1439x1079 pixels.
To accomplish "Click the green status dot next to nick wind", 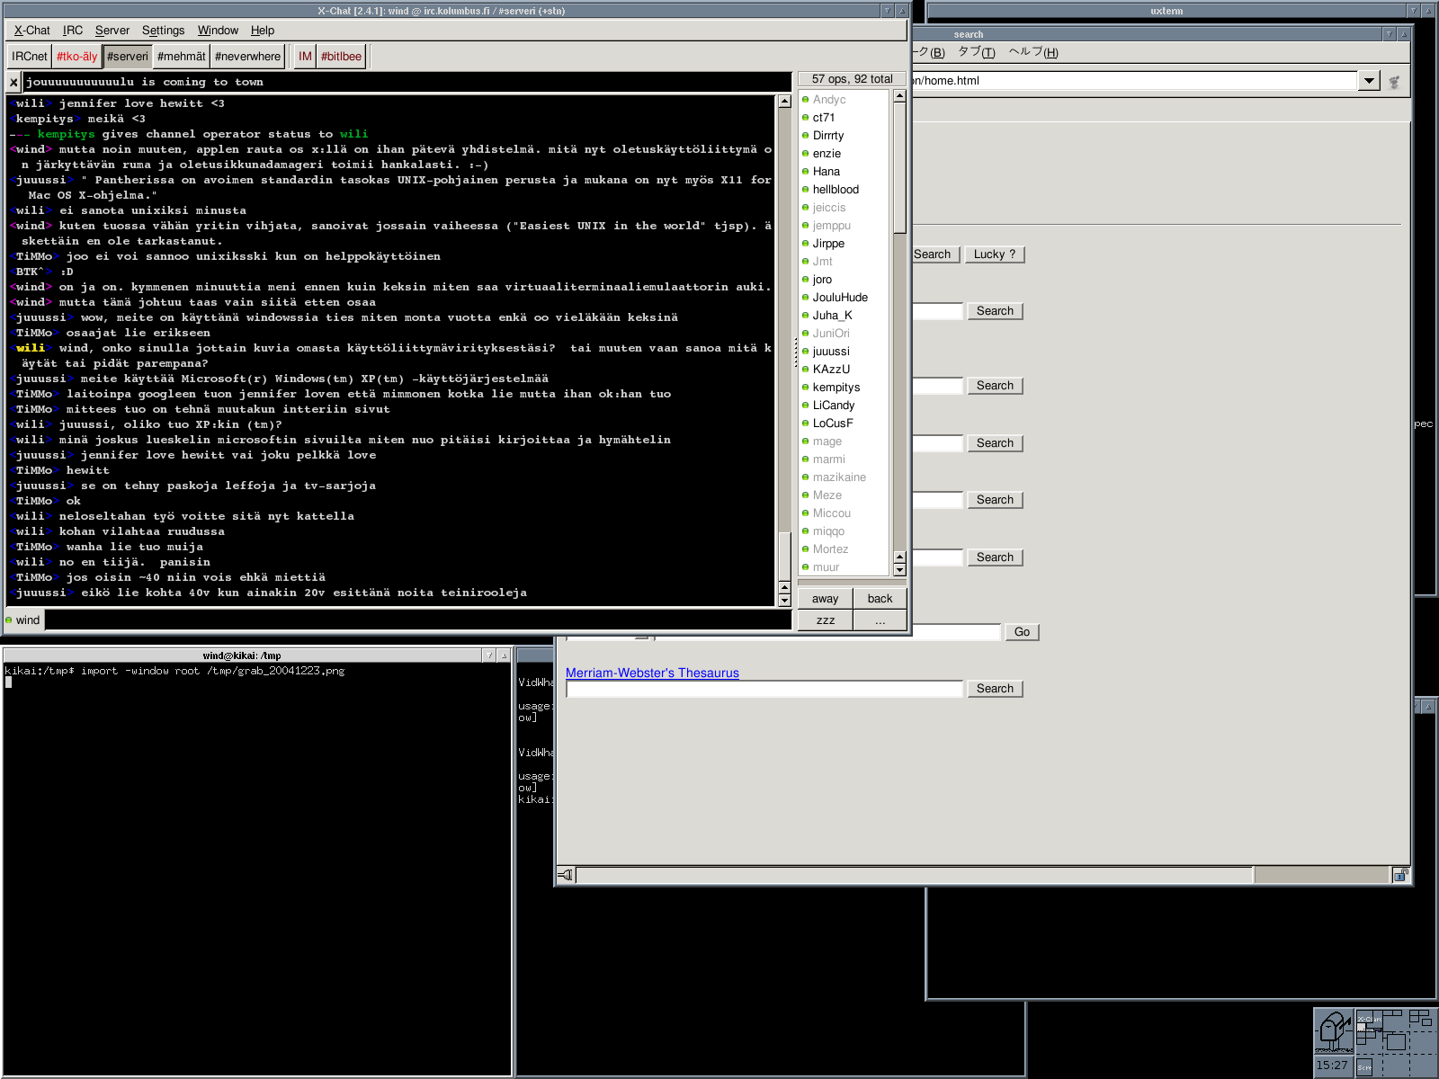I will tap(9, 620).
